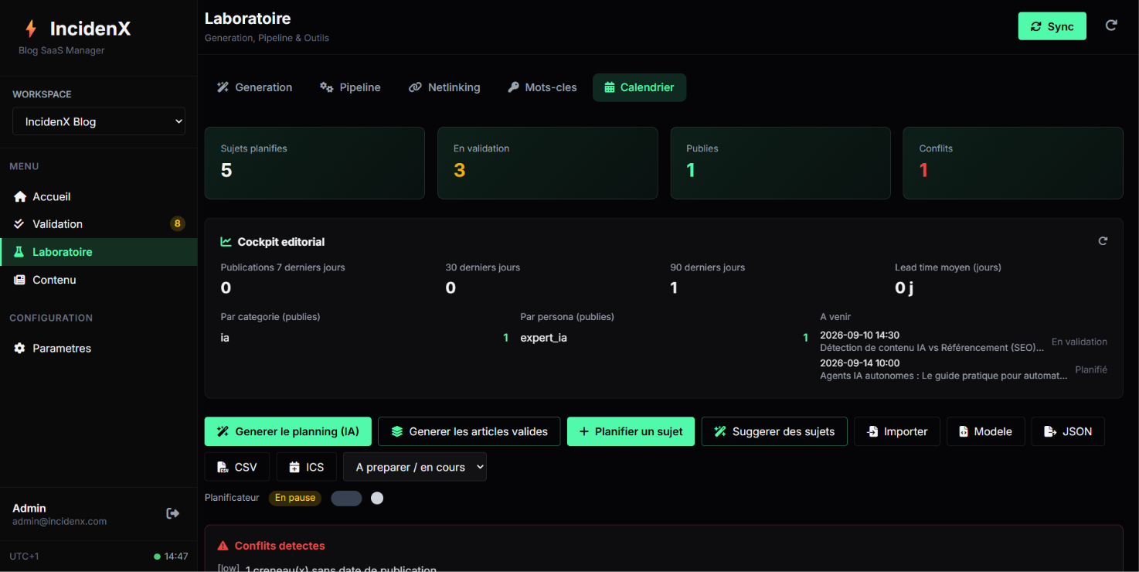The image size is (1139, 572).
Task: Click upcoming item dated 2026-09-14 10:00
Action: [x=964, y=369]
